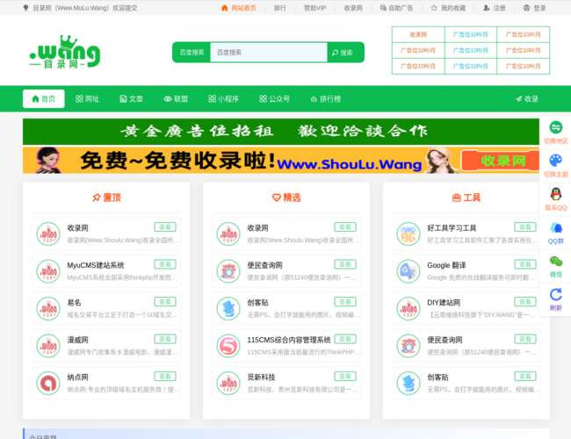The width and height of the screenshot is (571, 439).
Task: Open the 小程序 navigation tab
Action: click(x=223, y=99)
